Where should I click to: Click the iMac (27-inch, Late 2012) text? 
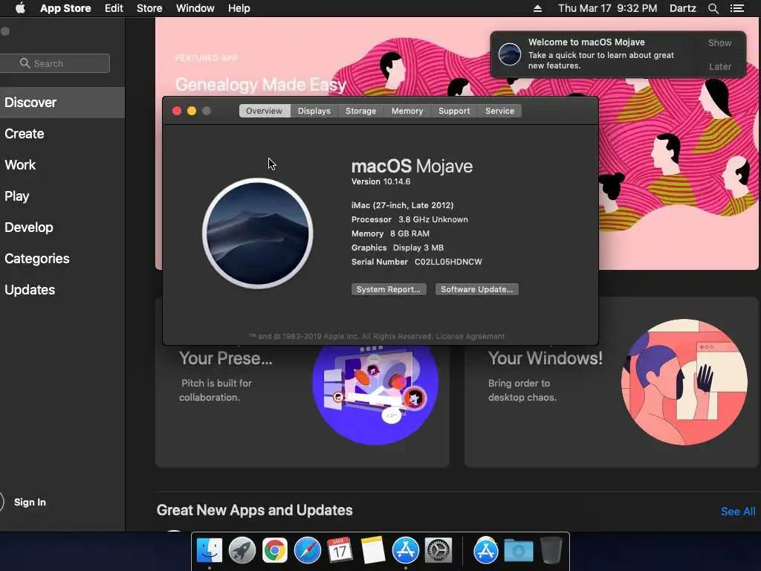(x=402, y=205)
